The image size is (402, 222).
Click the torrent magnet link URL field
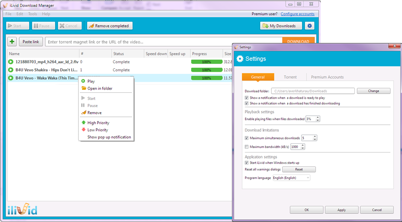pyautogui.click(x=164, y=42)
